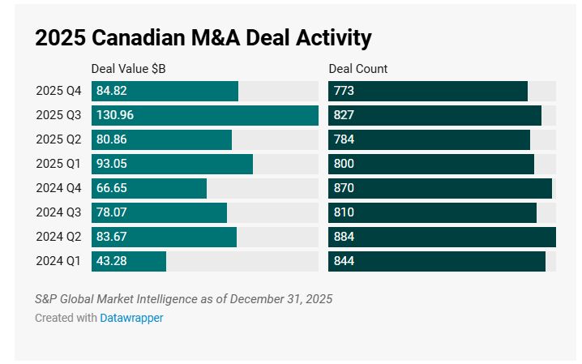Open the Datawrapper link
Screen dimensions: 582x364
tap(131, 318)
